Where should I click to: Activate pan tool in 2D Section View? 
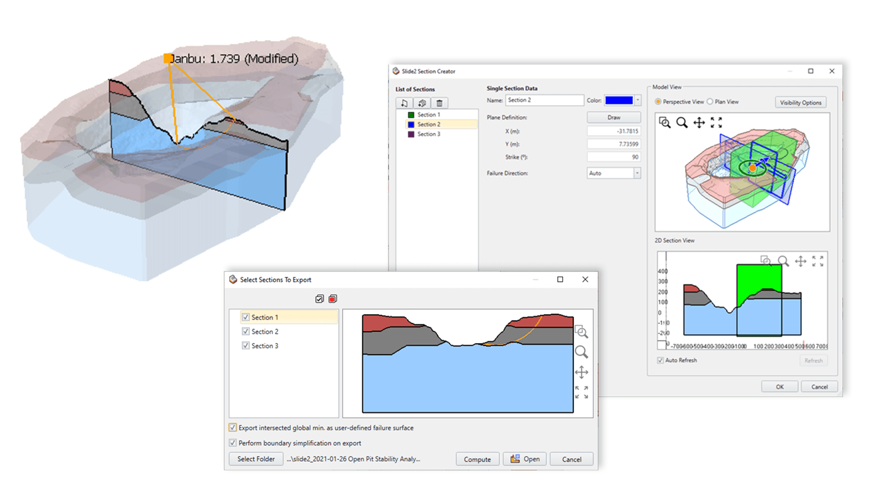click(801, 261)
